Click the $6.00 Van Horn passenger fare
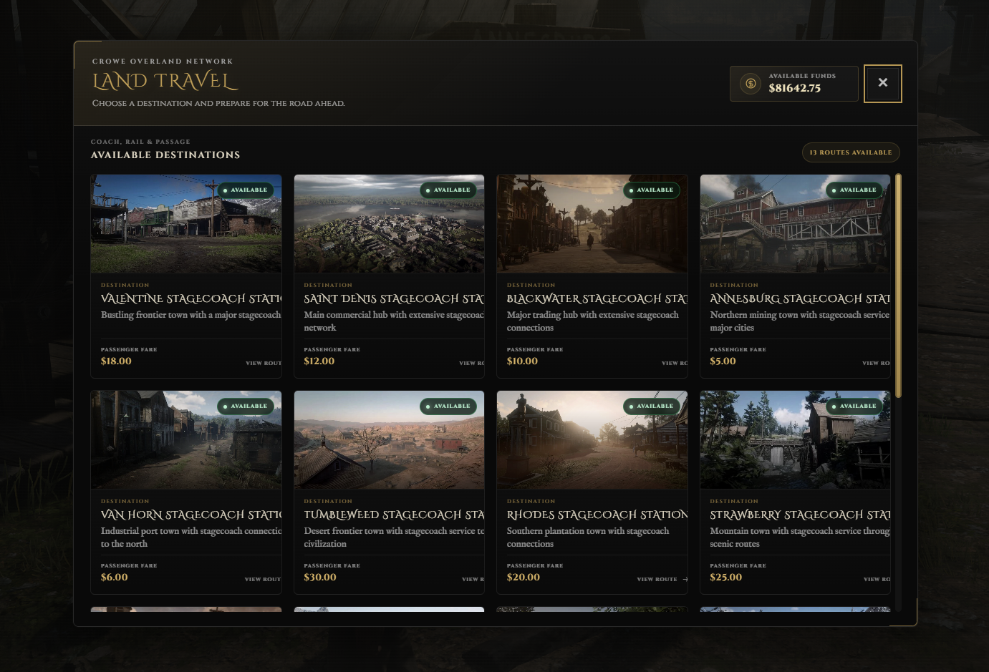Viewport: 989px width, 672px height. click(115, 578)
